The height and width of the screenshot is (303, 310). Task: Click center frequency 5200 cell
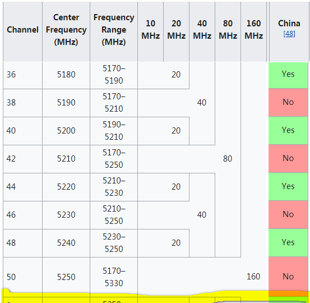[x=66, y=131]
